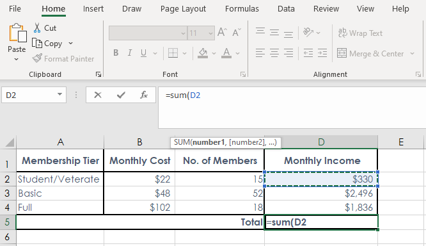Click cell containing $1,836

coord(321,208)
